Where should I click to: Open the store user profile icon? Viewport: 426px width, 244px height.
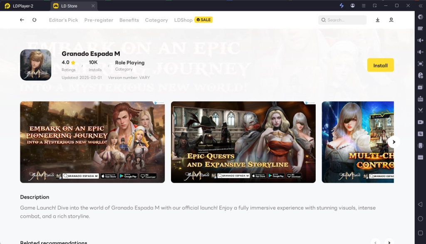[391, 20]
